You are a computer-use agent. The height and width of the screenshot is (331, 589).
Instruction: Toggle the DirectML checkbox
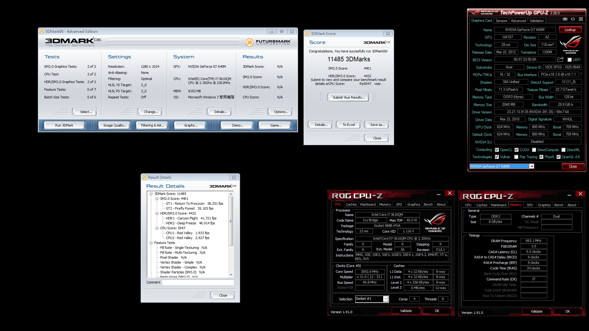click(564, 150)
